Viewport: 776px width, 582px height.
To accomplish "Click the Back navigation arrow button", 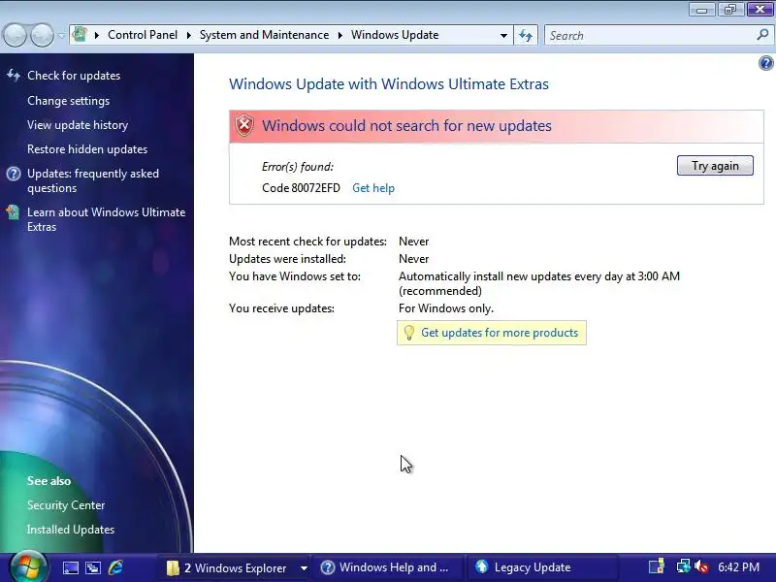I will click(x=15, y=36).
